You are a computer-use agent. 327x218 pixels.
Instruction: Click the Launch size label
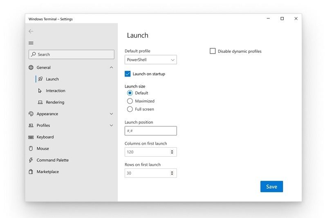pos(135,86)
